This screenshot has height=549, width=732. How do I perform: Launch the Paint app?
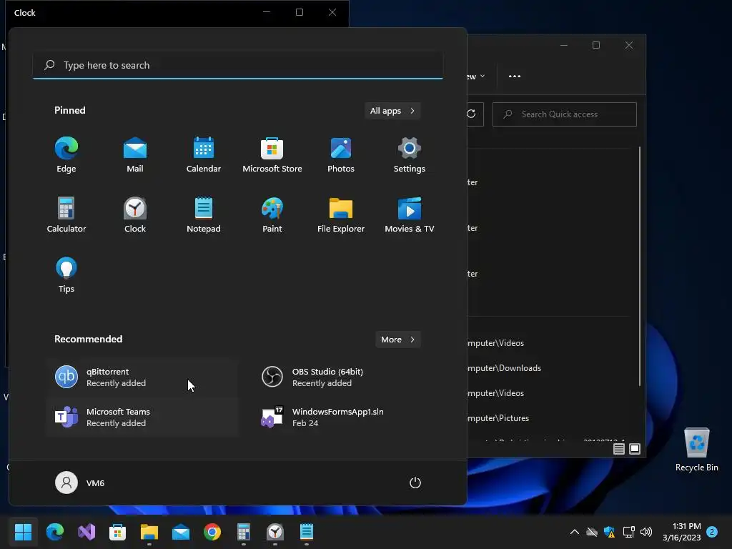click(x=272, y=215)
